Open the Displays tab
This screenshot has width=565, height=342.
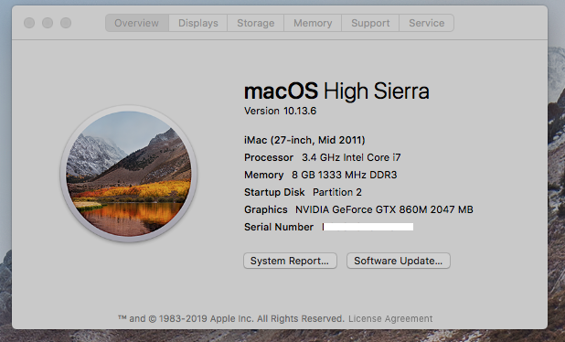coord(197,23)
